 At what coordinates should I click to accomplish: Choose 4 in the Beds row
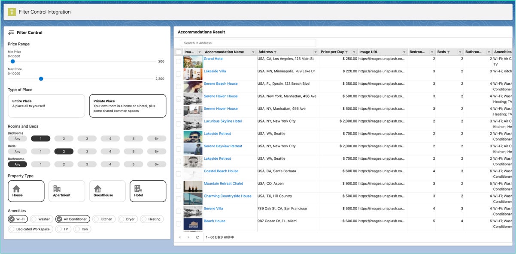[x=110, y=152]
